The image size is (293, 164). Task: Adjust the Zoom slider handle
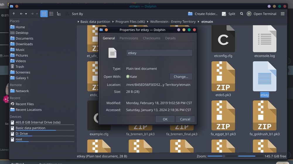pyautogui.click(x=224, y=156)
